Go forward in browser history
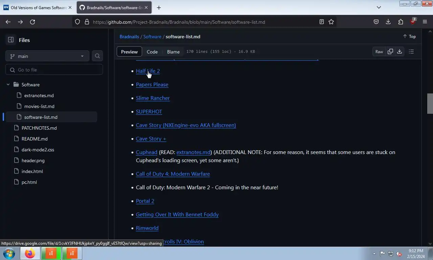 [x=20, y=22]
